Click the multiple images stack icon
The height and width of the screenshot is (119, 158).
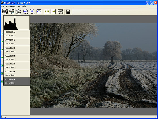pos(18,11)
